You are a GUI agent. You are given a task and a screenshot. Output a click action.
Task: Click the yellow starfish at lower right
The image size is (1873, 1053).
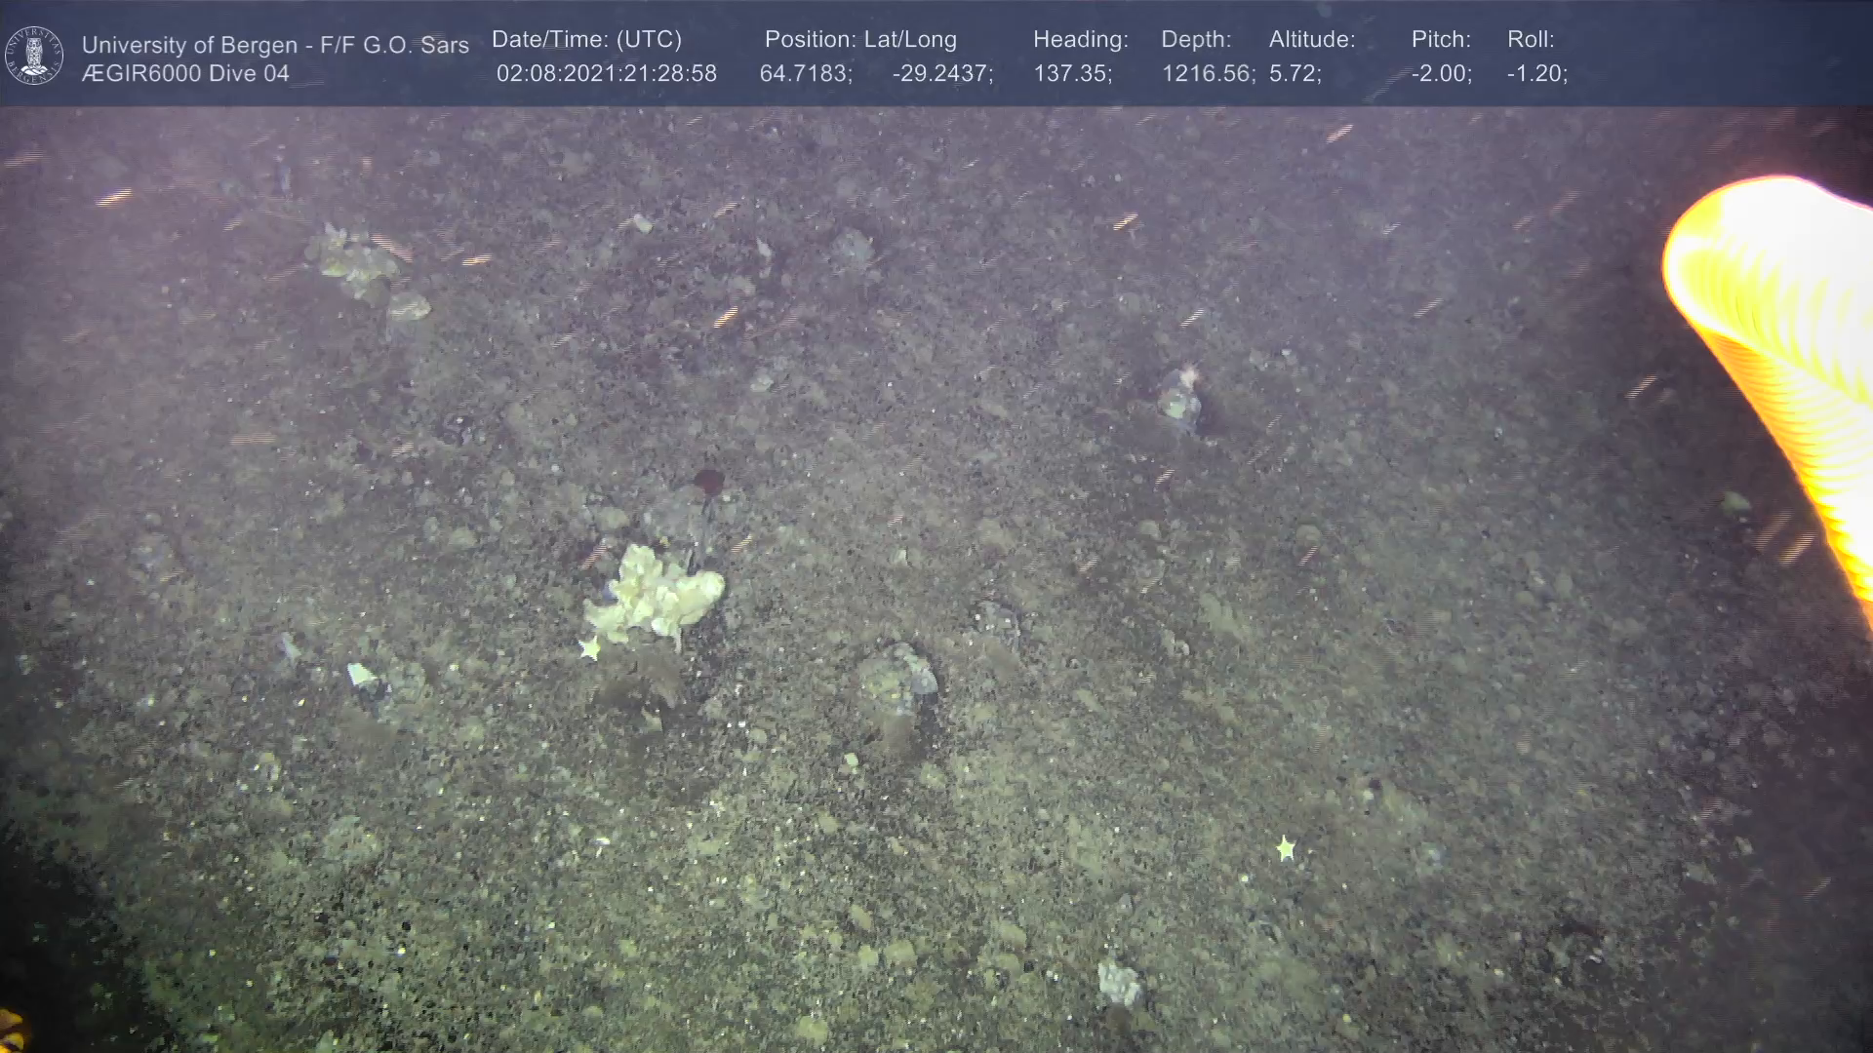point(1286,849)
